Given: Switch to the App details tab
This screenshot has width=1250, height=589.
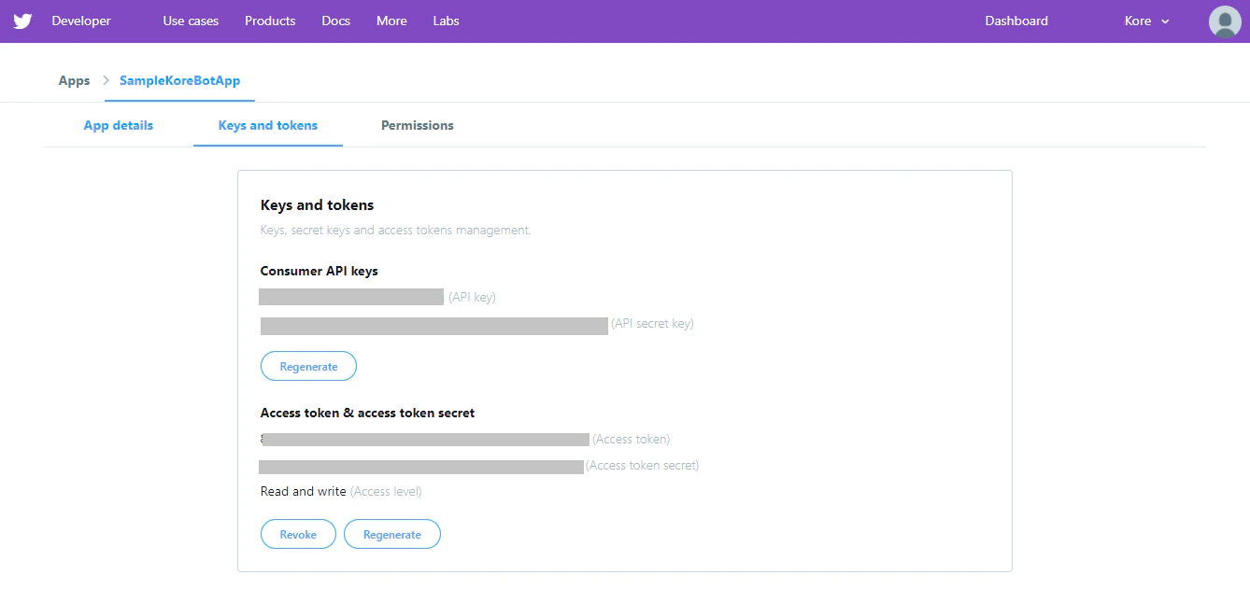Looking at the screenshot, I should (x=118, y=125).
